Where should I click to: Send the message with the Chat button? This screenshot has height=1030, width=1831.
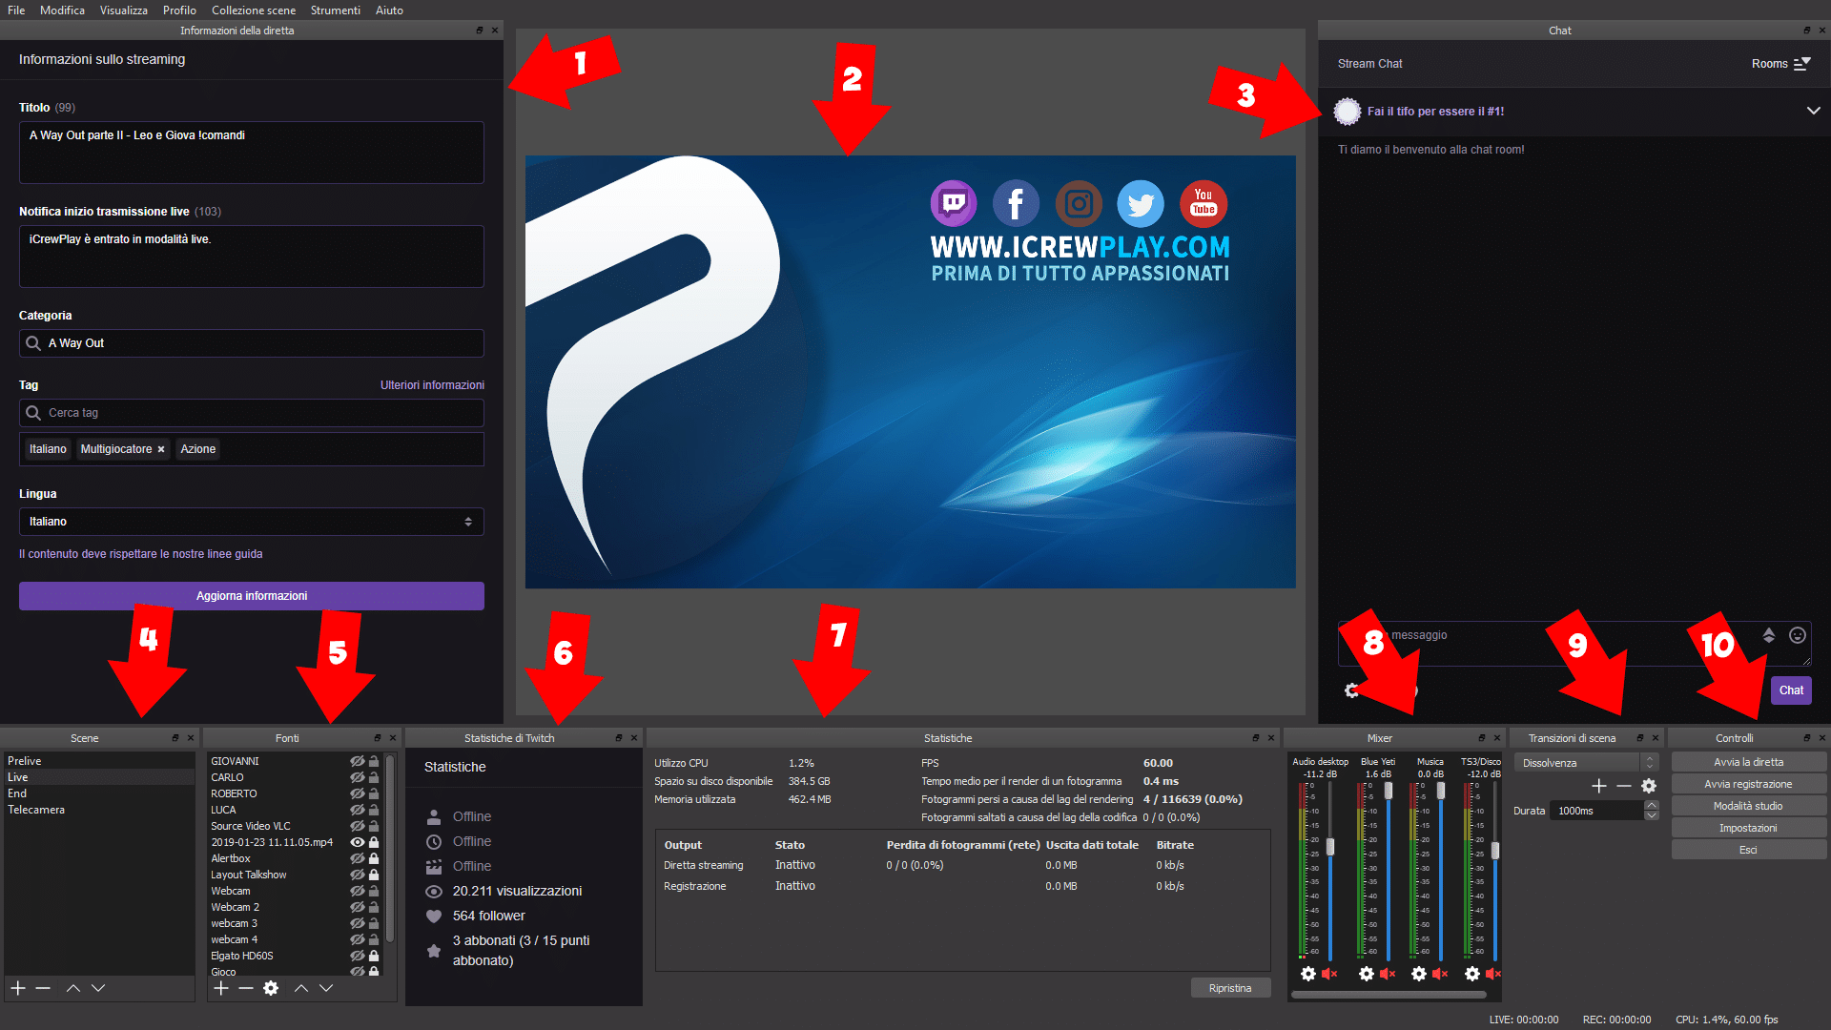tap(1791, 690)
